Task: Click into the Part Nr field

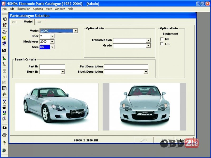Action: pos(52,67)
